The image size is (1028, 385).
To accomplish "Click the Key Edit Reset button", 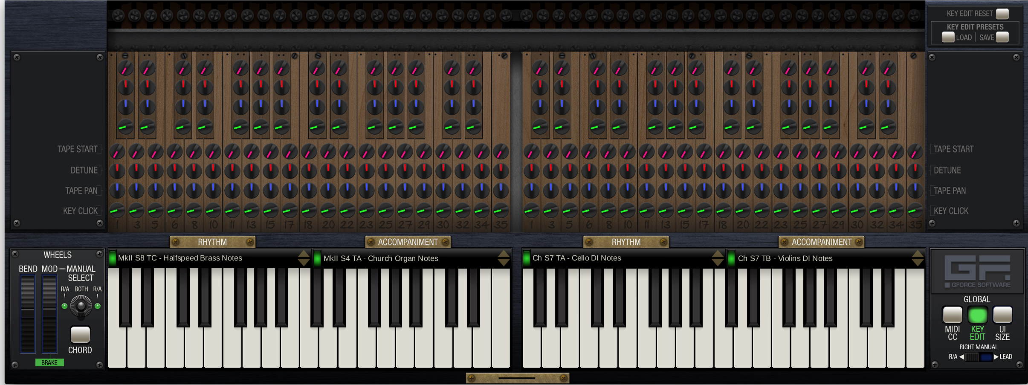I will click(1002, 14).
